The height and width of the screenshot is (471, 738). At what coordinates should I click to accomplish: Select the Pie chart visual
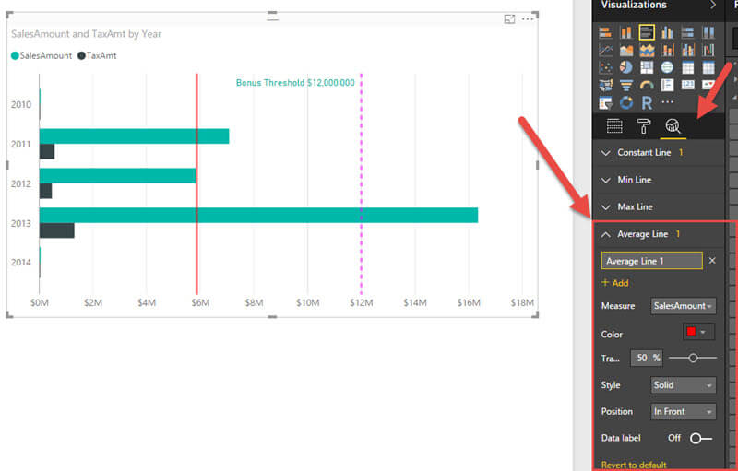pos(626,67)
